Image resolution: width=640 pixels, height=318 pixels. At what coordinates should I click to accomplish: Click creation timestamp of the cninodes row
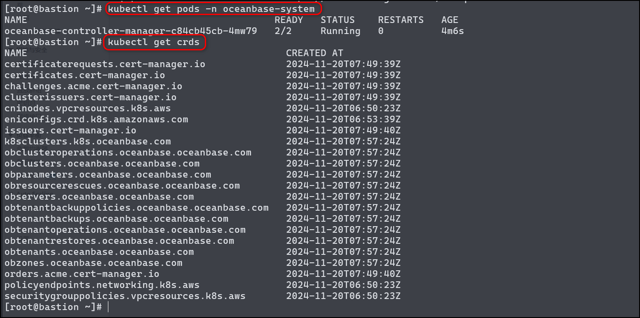point(343,108)
